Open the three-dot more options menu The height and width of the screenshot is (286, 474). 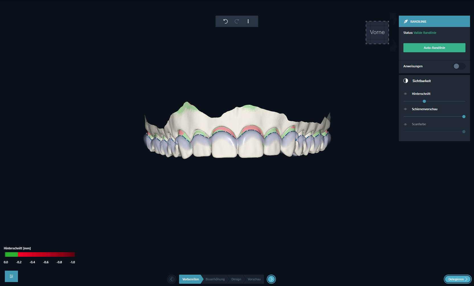248,21
